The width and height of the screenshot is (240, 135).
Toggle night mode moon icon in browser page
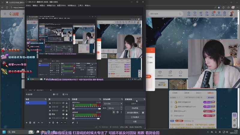tap(235, 120)
